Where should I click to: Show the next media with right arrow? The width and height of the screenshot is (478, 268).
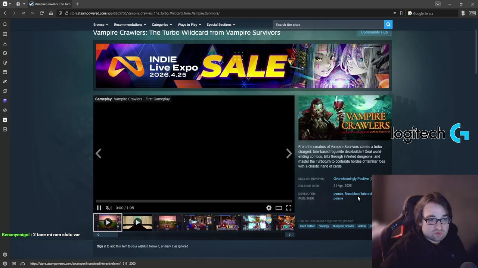click(x=289, y=153)
